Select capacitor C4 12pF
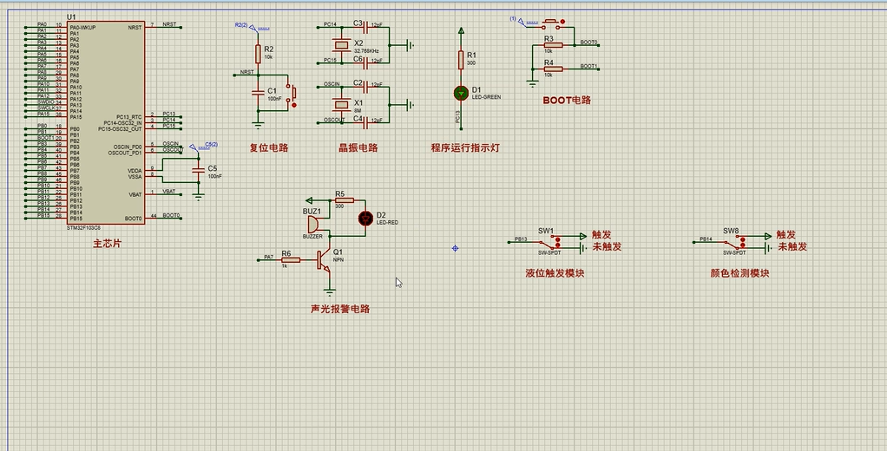This screenshot has height=451, width=887. click(365, 121)
